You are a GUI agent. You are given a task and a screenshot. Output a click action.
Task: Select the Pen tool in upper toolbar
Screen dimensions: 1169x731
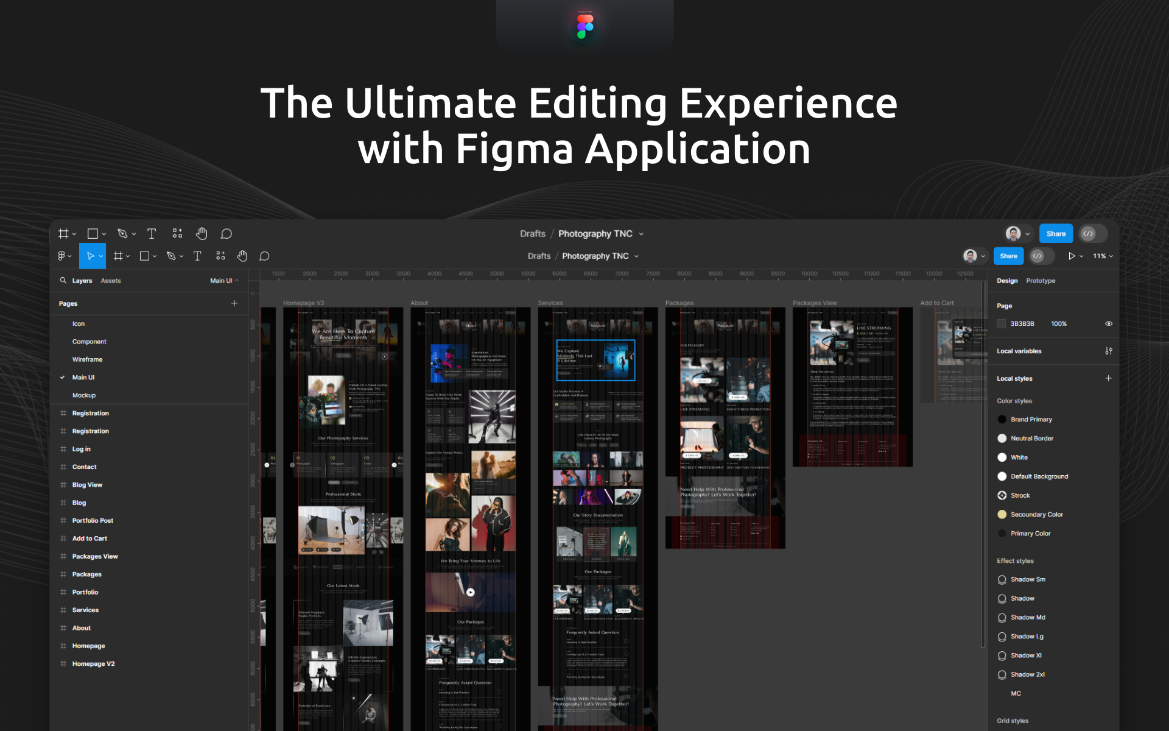(122, 233)
